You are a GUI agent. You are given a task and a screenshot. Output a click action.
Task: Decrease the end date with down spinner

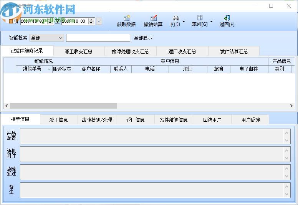(x=91, y=23)
